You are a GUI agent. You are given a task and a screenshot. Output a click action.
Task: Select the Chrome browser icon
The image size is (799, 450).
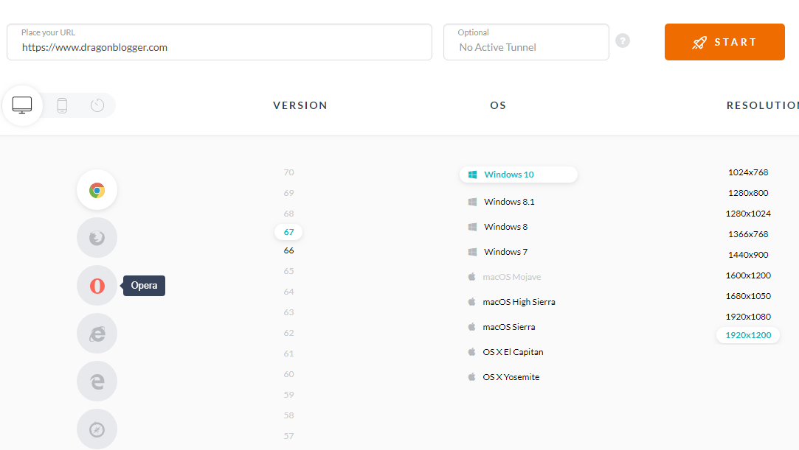97,190
